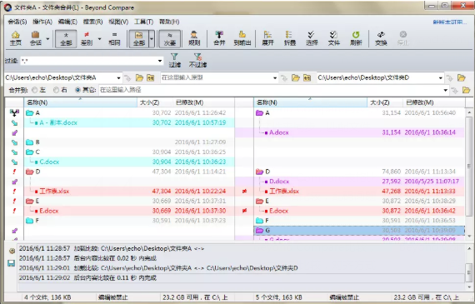The height and width of the screenshot is (304, 475).
Task: Click the 新版本可用 update link
Action: click(x=450, y=22)
